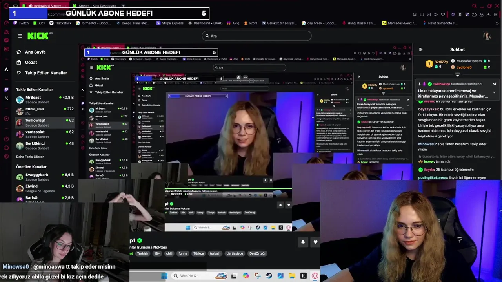The image size is (502, 282).
Task: Expand the pinned message chevron
Action: [494, 92]
